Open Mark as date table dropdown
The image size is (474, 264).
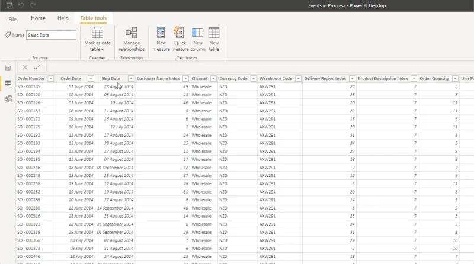[x=97, y=39]
